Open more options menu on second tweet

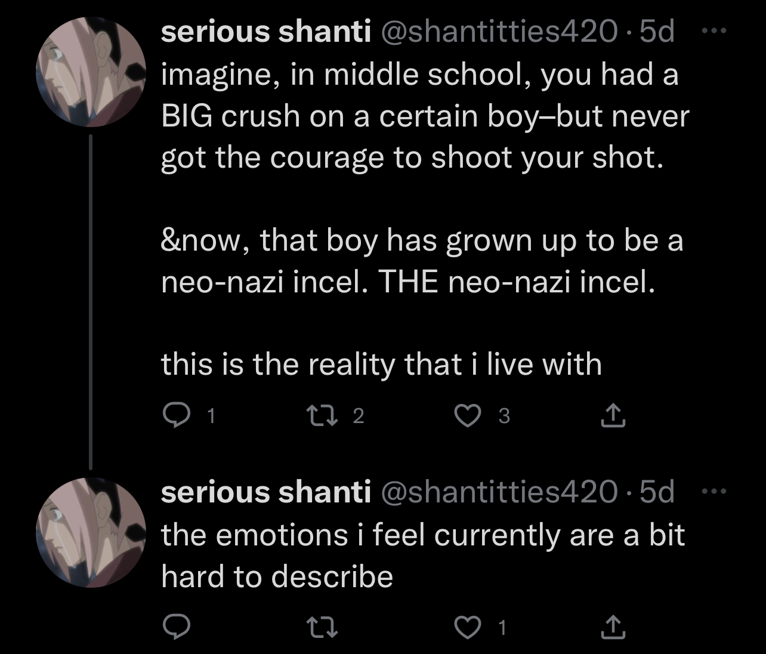tap(714, 492)
